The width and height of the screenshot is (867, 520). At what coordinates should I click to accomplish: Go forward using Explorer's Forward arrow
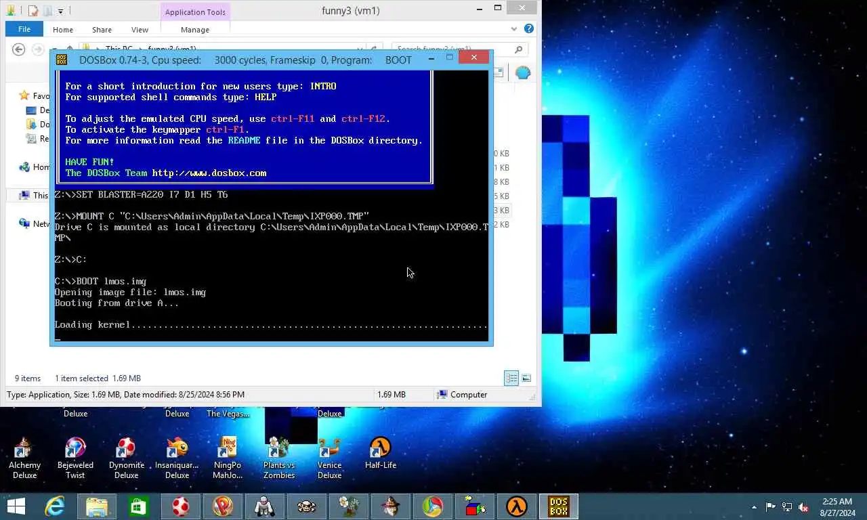click(38, 49)
